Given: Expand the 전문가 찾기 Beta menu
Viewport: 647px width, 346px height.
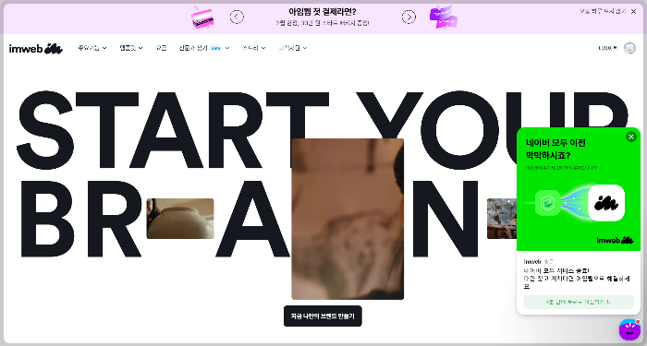Looking at the screenshot, I should click(x=204, y=48).
